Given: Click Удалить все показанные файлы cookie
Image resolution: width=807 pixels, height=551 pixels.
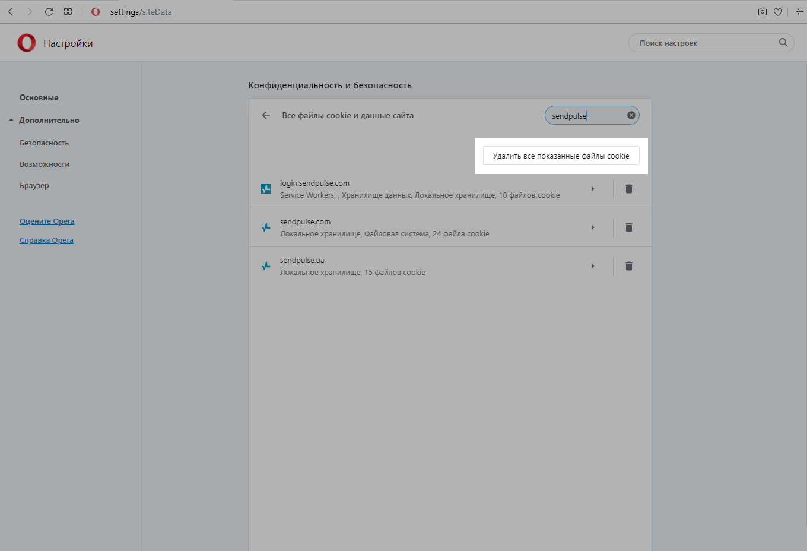Looking at the screenshot, I should click(561, 156).
